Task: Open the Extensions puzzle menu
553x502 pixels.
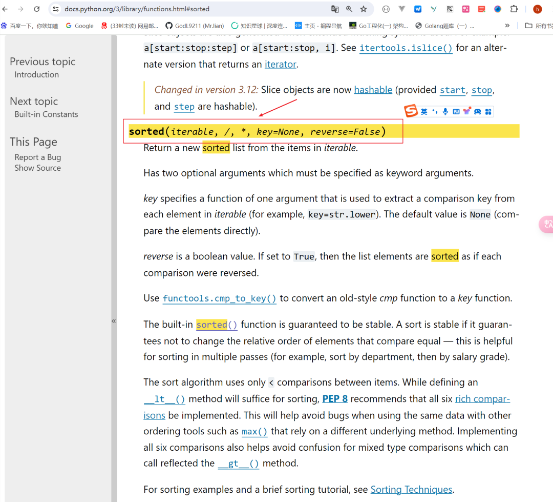Action: pyautogui.click(x=514, y=9)
